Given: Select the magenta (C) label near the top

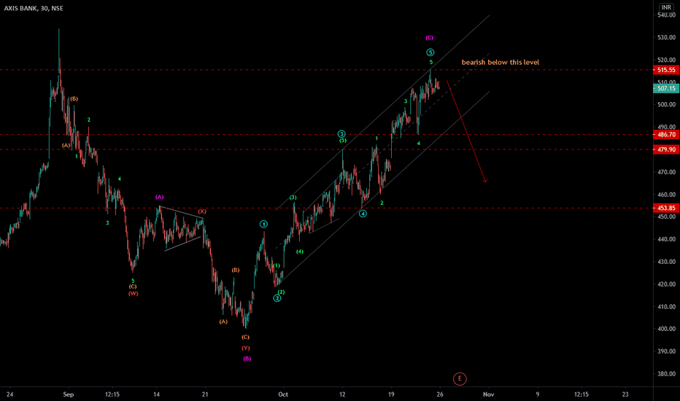Looking at the screenshot, I should coord(429,38).
